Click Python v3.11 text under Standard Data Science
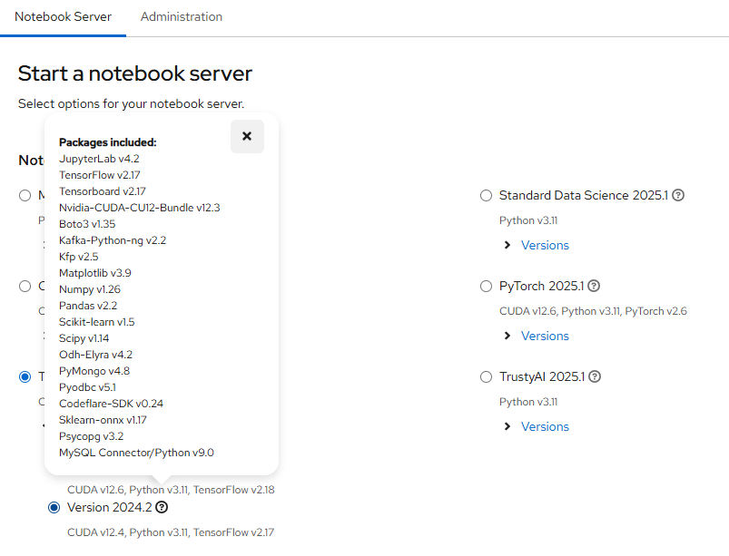Screen dimensions: 729x556 [528, 220]
